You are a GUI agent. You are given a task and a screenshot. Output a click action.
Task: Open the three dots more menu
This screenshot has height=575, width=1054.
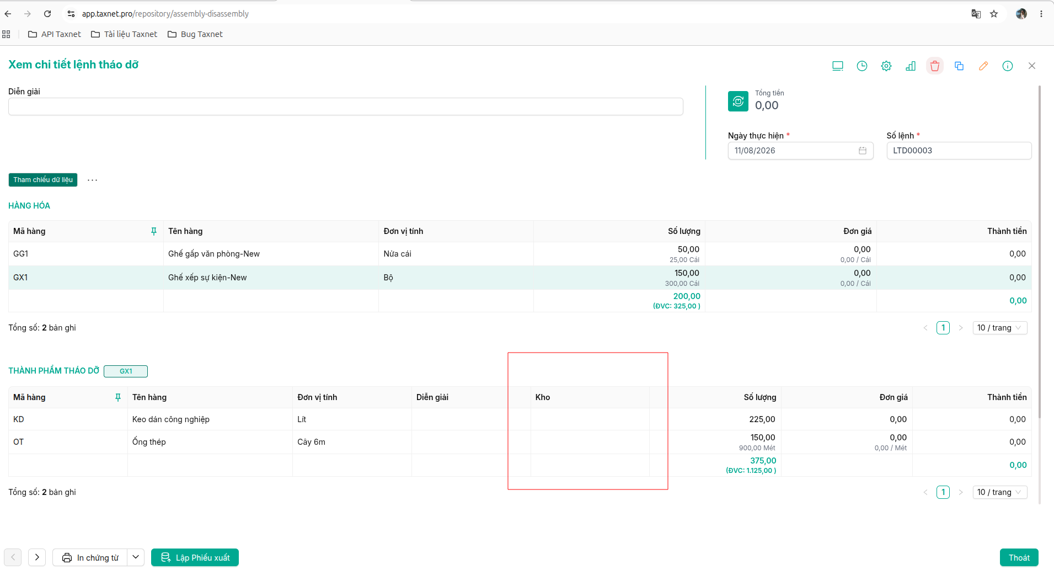coord(92,180)
